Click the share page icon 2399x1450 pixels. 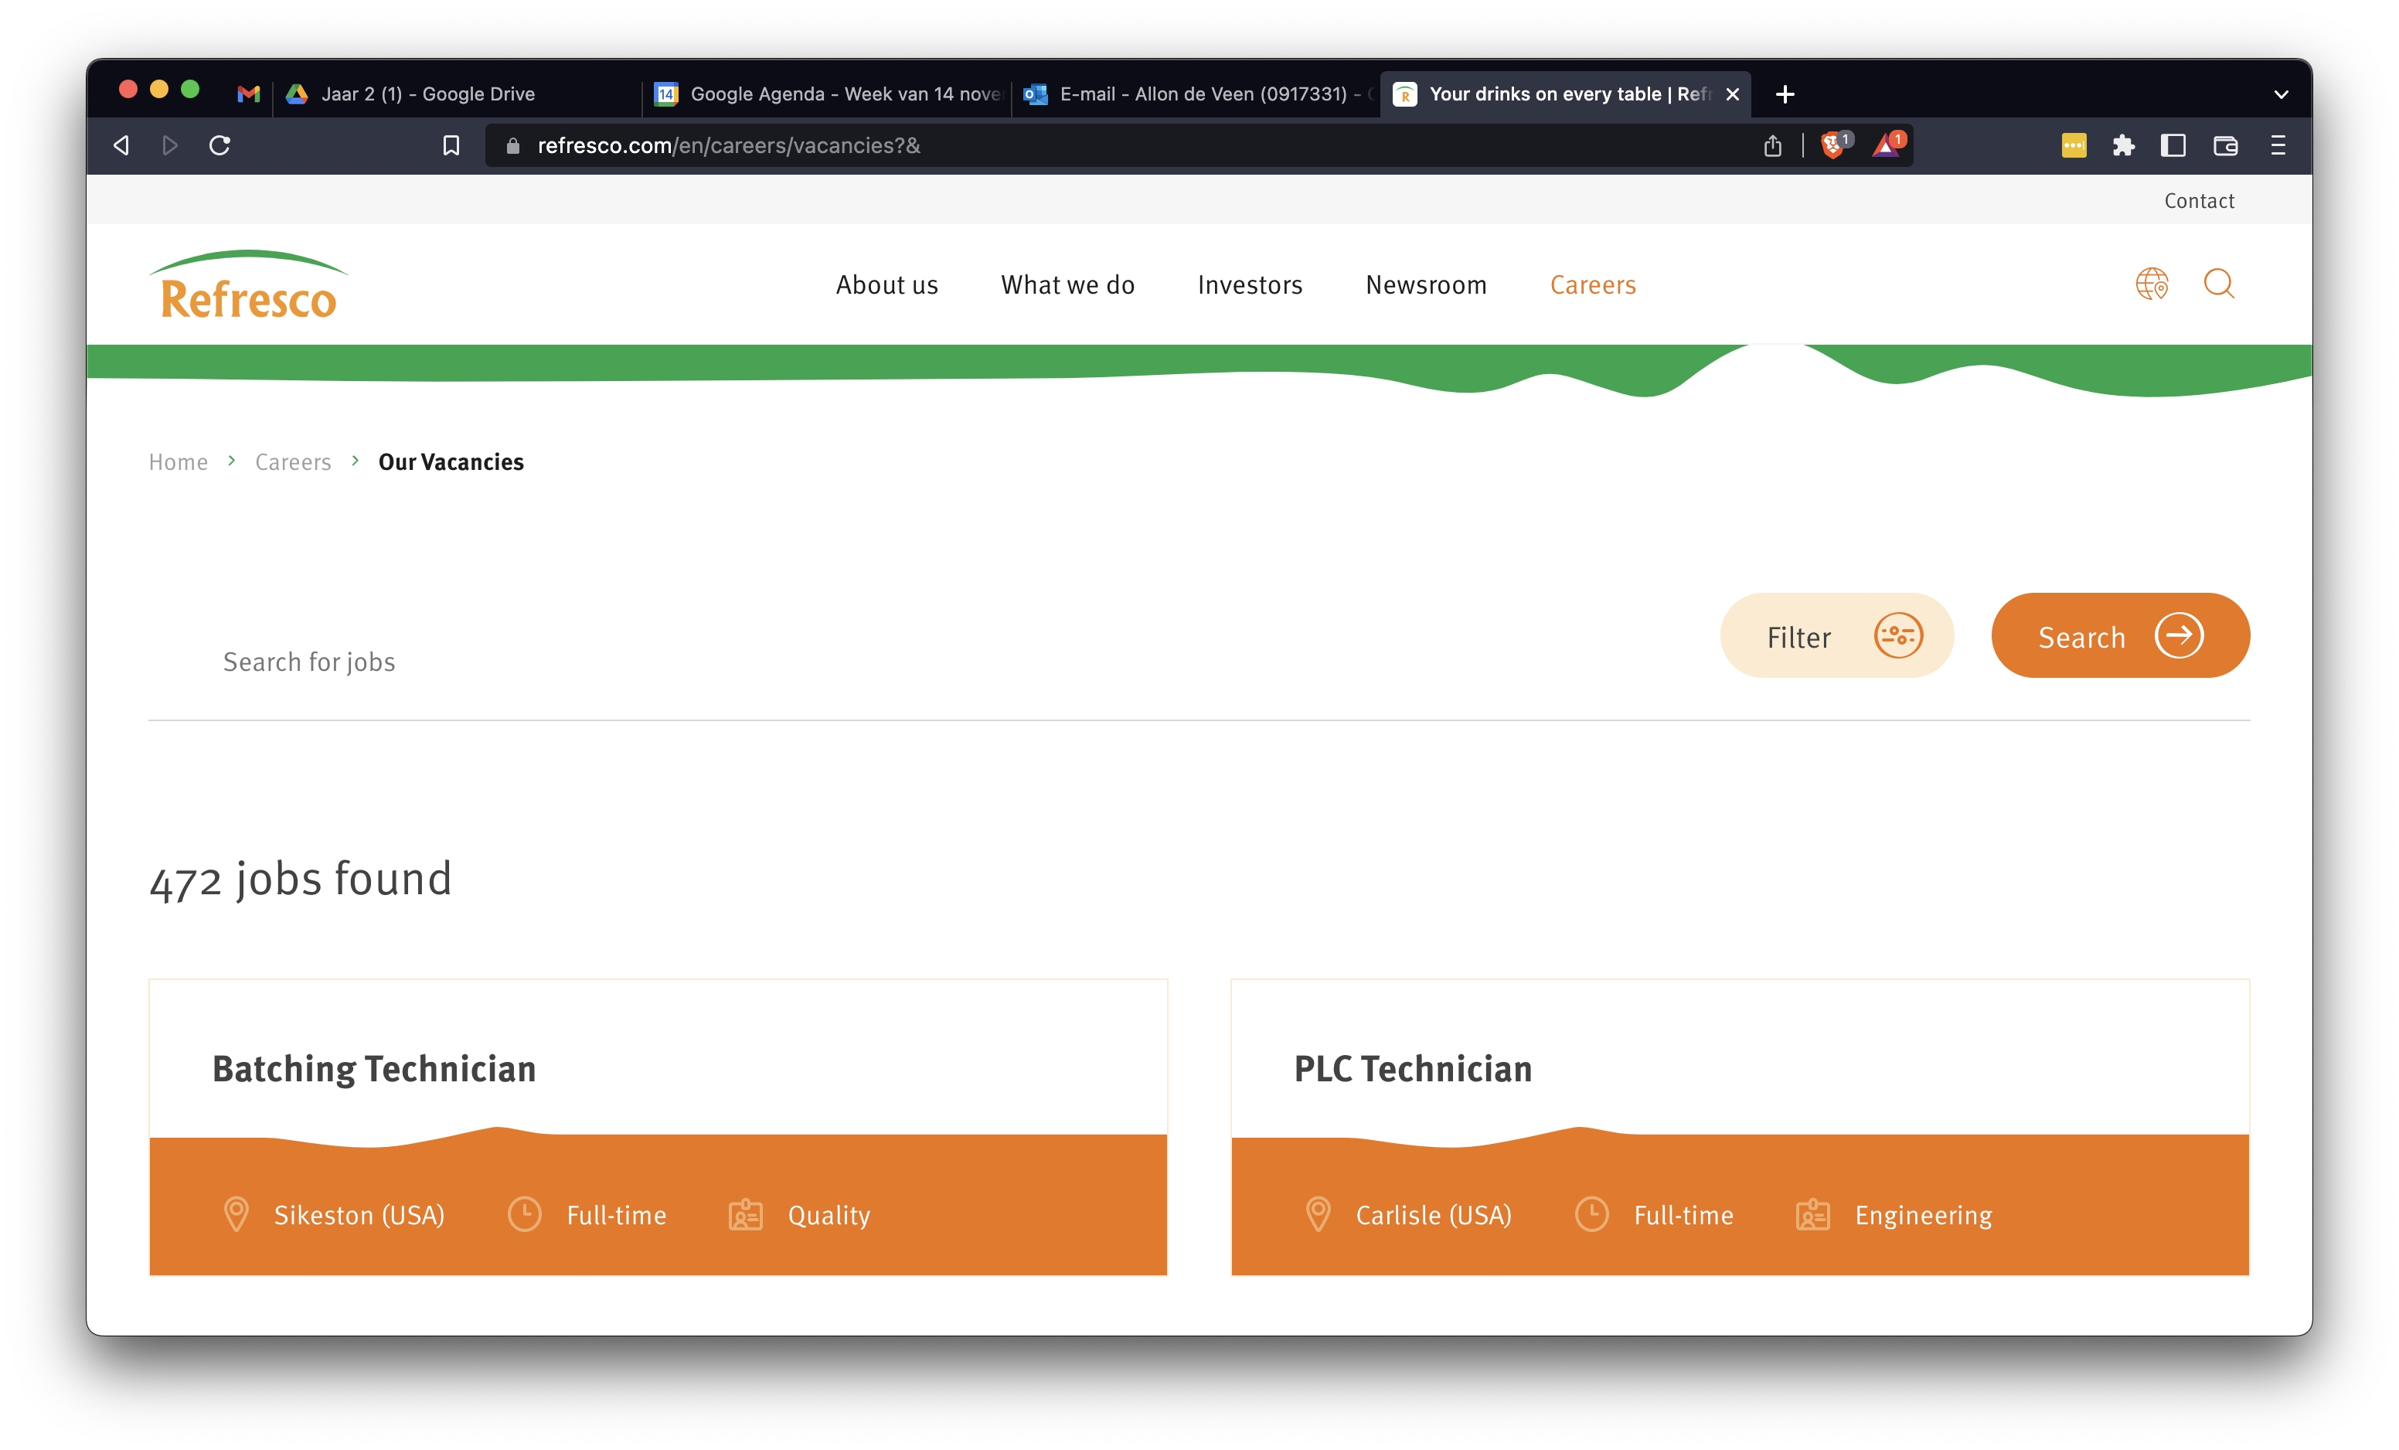[1772, 145]
